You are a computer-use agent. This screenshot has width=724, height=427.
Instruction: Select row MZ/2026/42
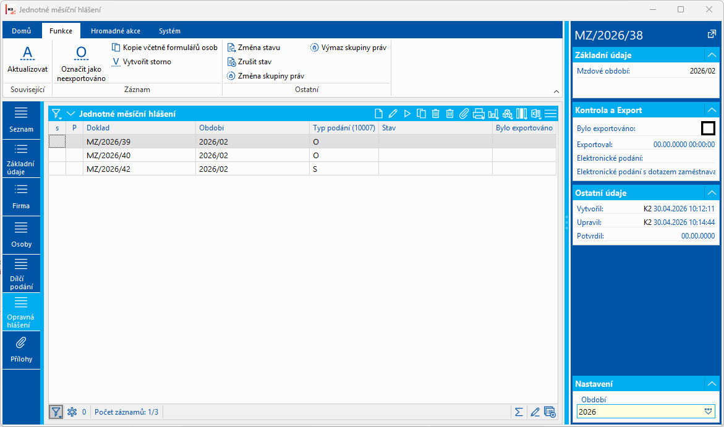[x=302, y=169]
